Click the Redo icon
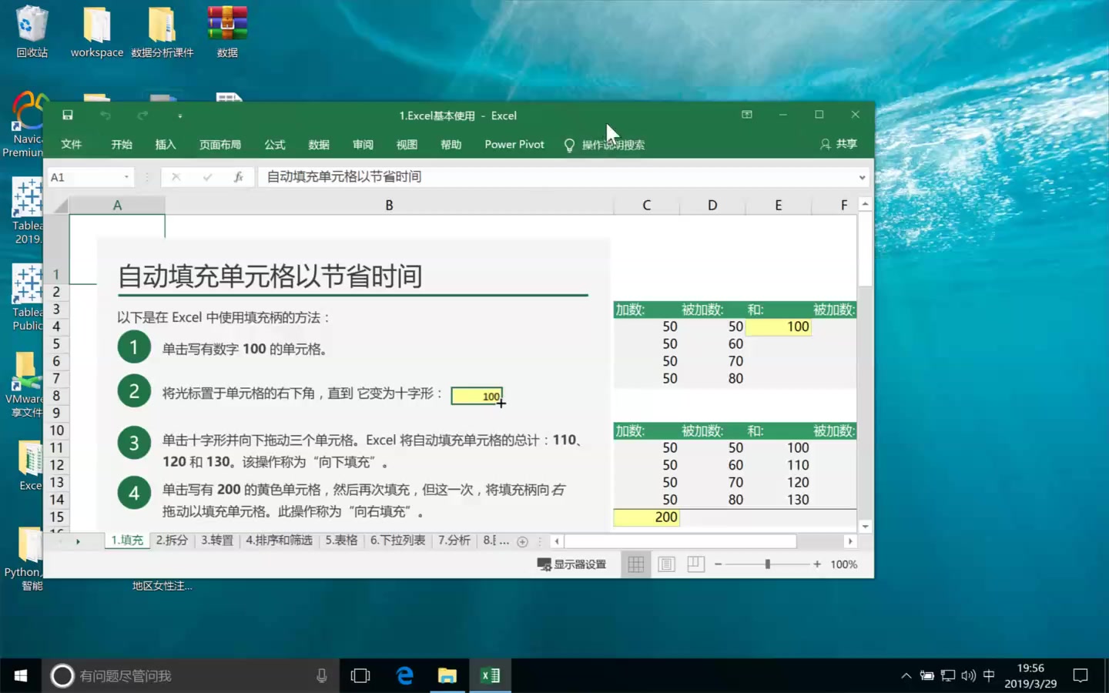The image size is (1109, 693). click(142, 114)
